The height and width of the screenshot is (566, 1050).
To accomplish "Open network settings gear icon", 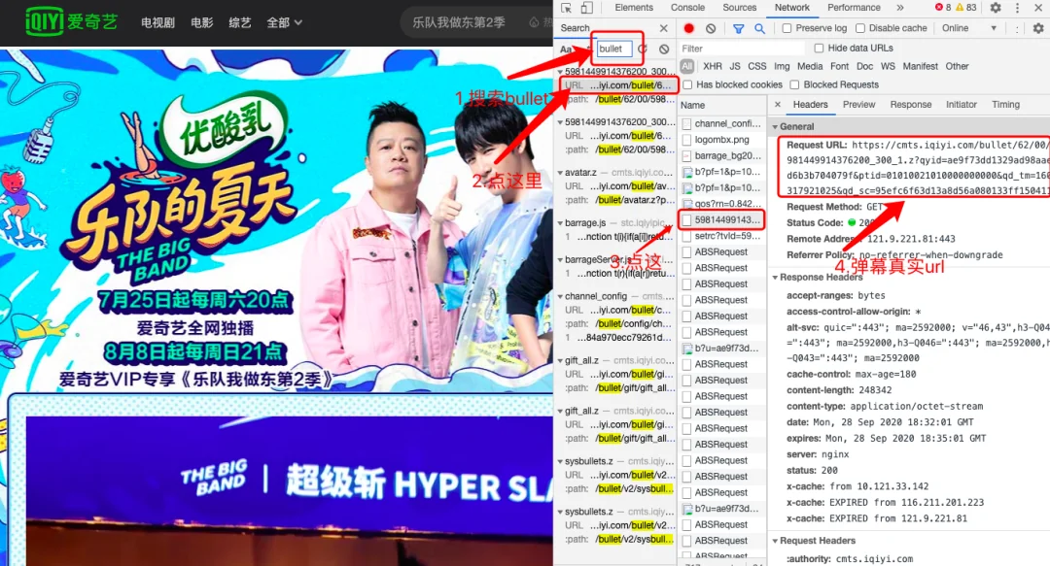I will (x=1038, y=28).
